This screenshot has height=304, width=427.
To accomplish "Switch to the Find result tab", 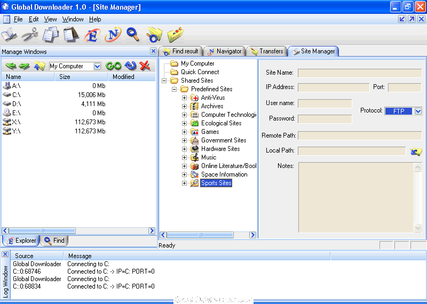I will tap(181, 51).
